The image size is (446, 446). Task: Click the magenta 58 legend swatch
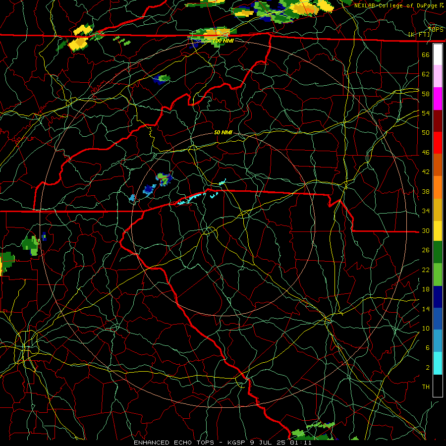pyautogui.click(x=438, y=99)
